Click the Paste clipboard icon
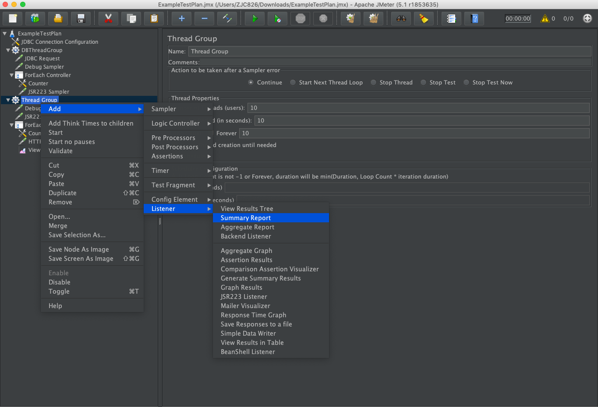Image resolution: width=598 pixels, height=407 pixels. pos(154,18)
